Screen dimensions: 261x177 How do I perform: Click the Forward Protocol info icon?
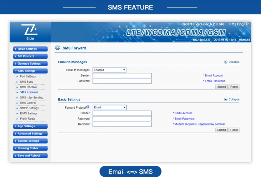pyautogui.click(x=88, y=107)
